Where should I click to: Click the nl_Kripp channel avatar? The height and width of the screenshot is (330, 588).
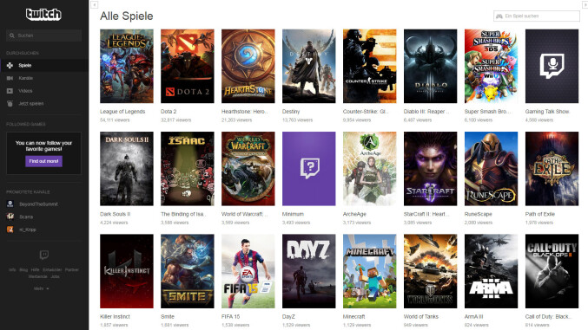[10, 230]
